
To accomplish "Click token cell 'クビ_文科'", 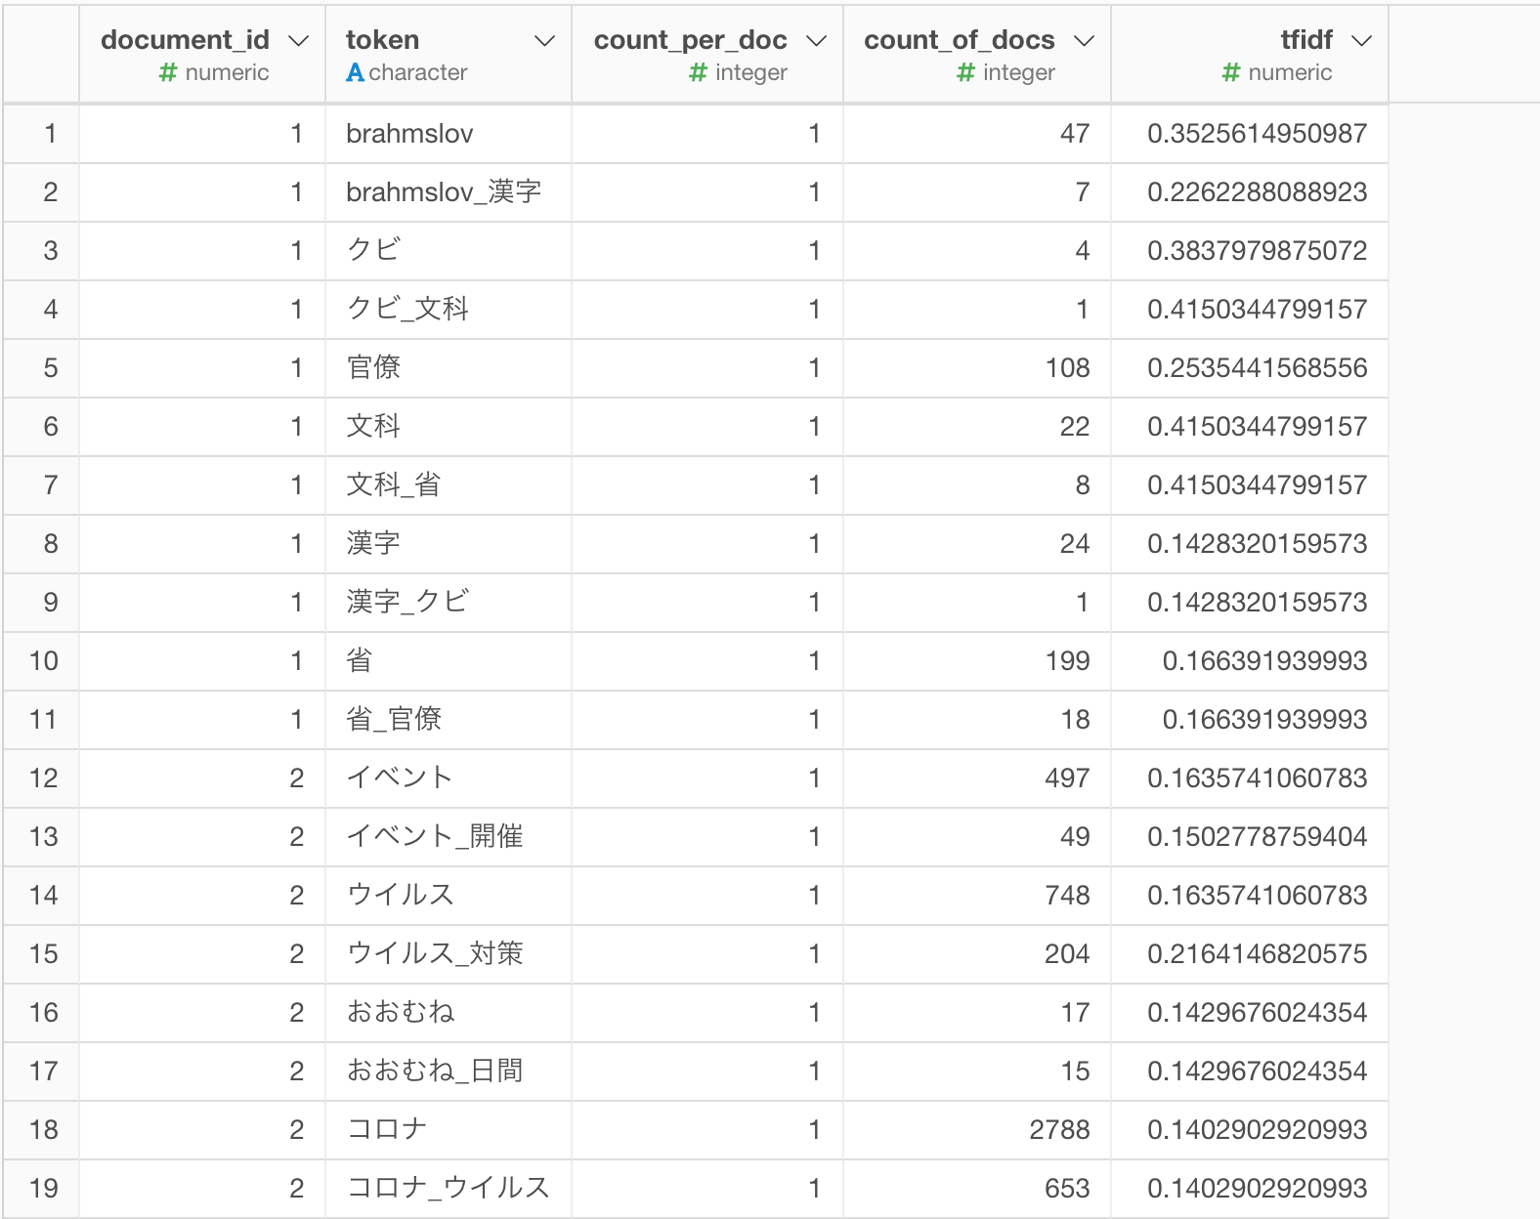I will click(x=449, y=310).
